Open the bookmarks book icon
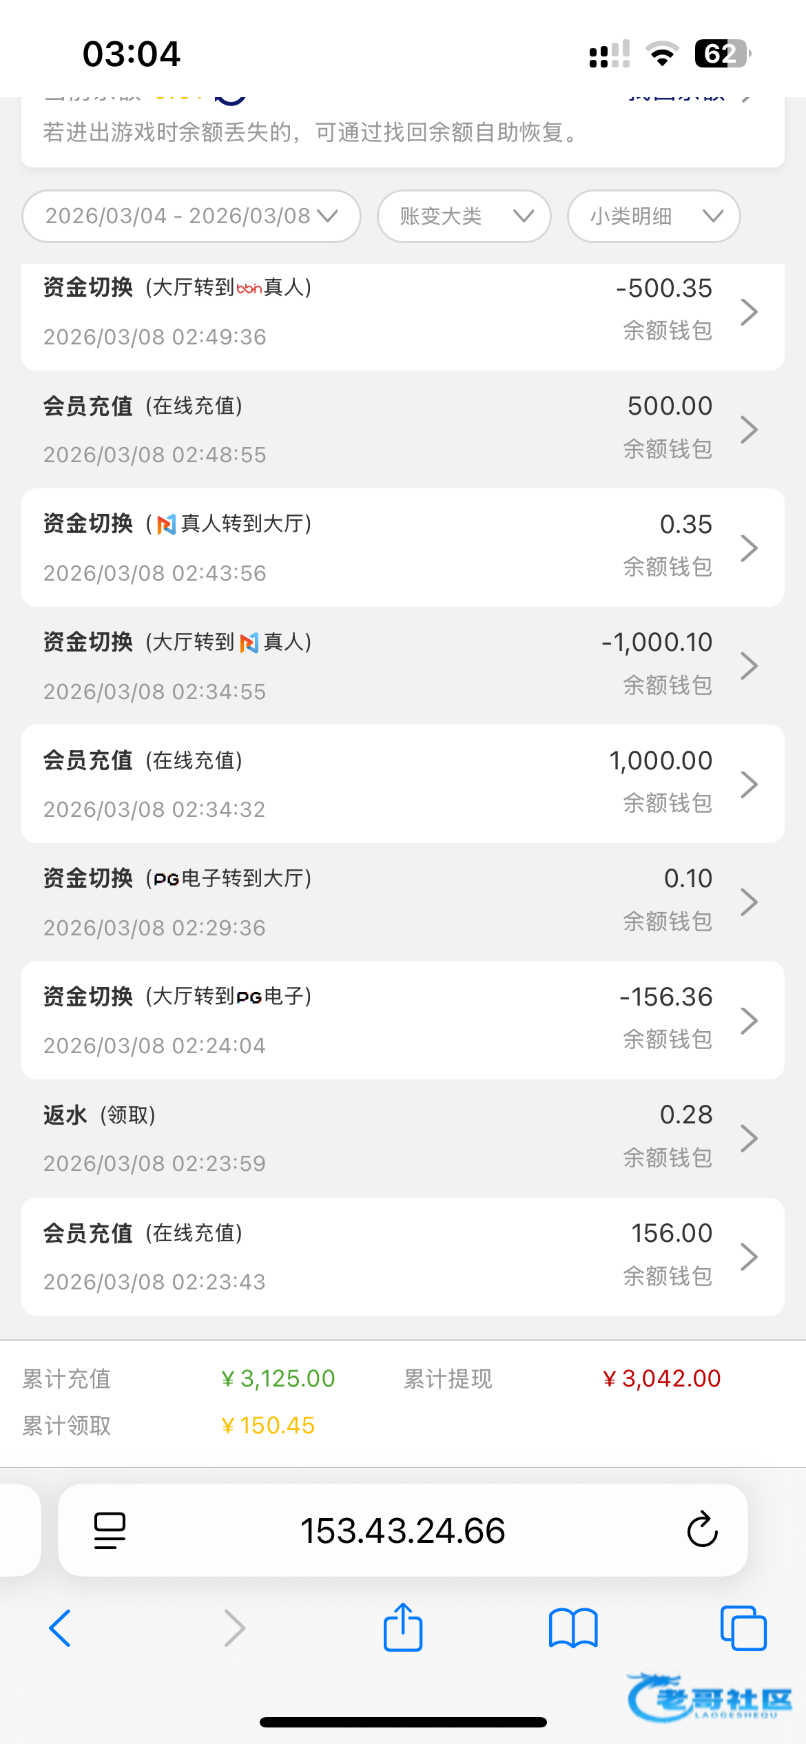 (x=573, y=1628)
